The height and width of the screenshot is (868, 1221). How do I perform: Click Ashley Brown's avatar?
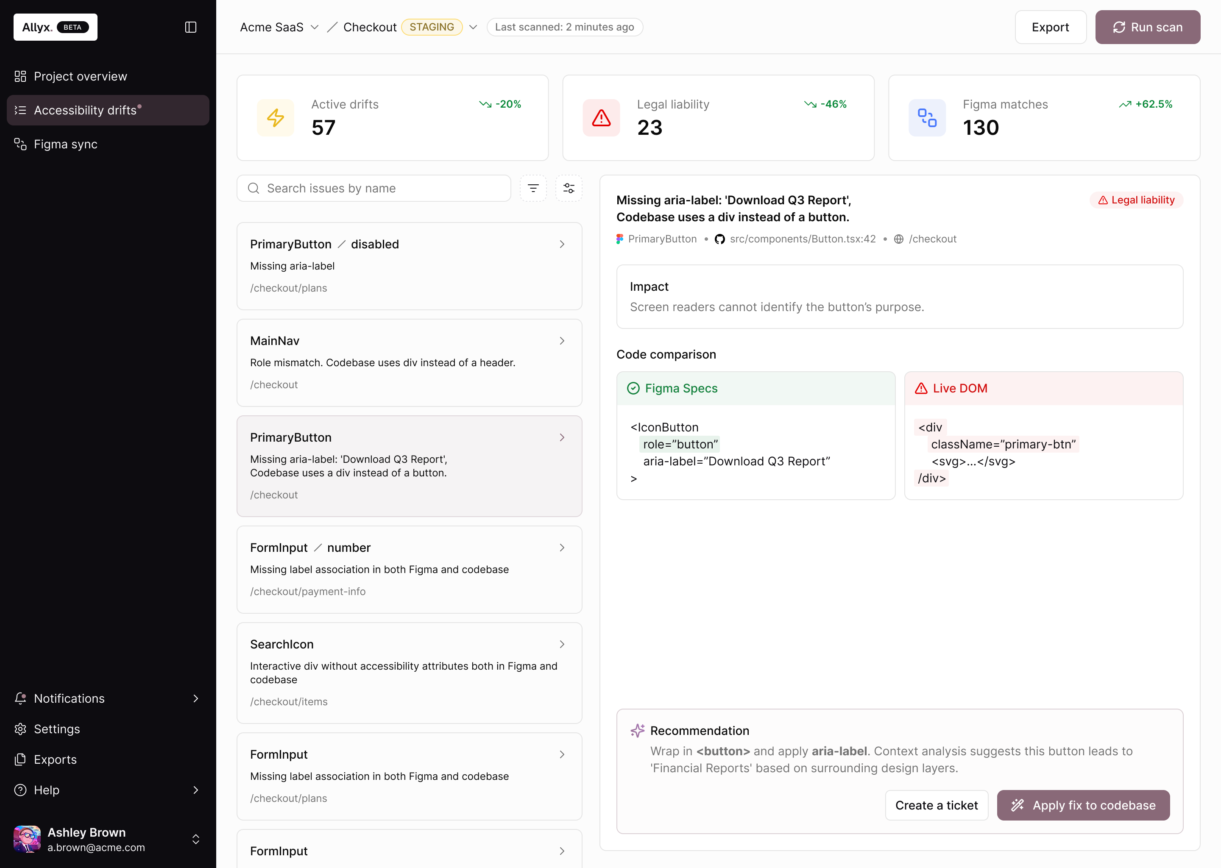coord(27,839)
